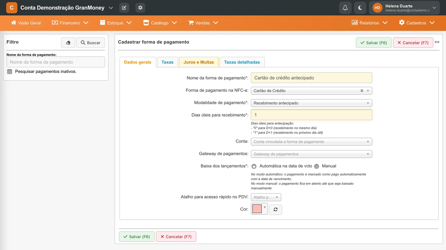Edit Cartão de crédito antecipado name field
The width and height of the screenshot is (446, 250).
311,78
